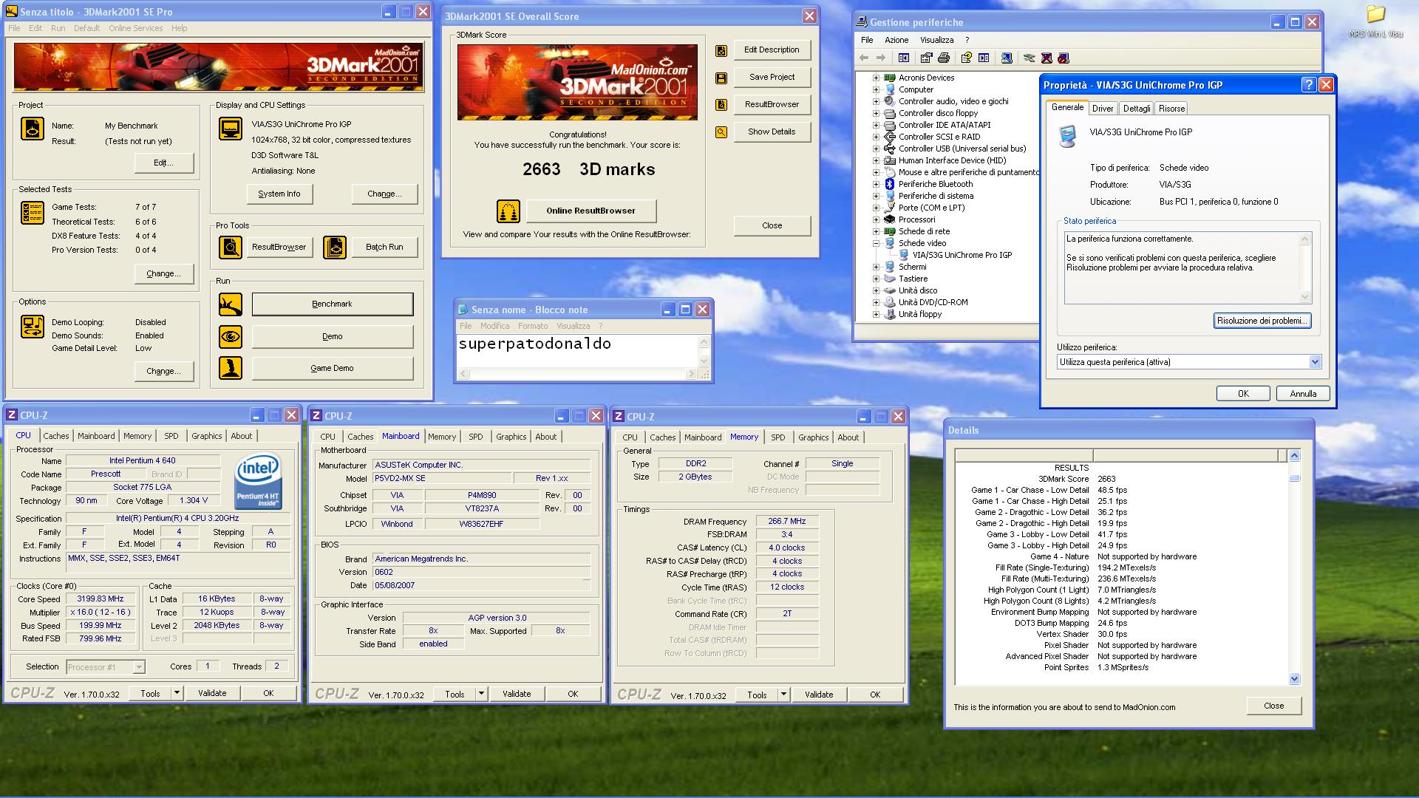
Task: Click the Notepad horizontal scrollbar
Action: 578,374
